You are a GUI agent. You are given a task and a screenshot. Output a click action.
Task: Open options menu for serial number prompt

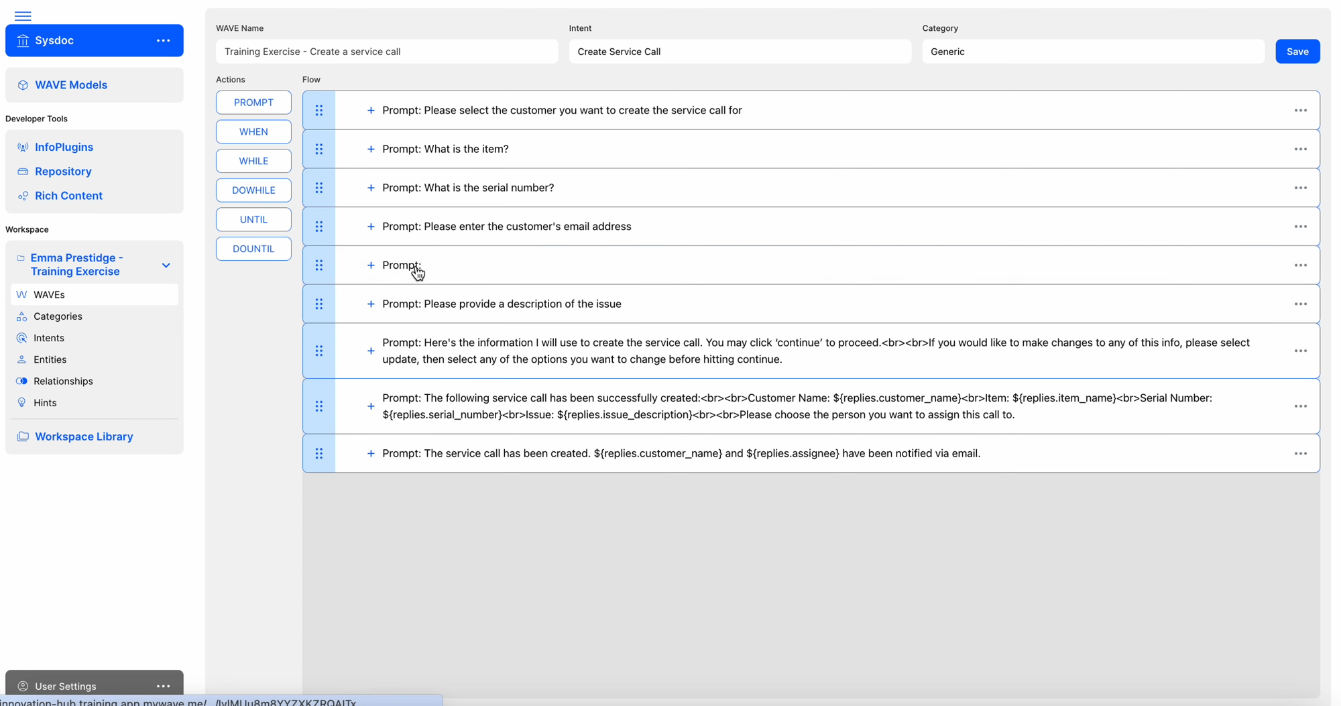tap(1300, 188)
